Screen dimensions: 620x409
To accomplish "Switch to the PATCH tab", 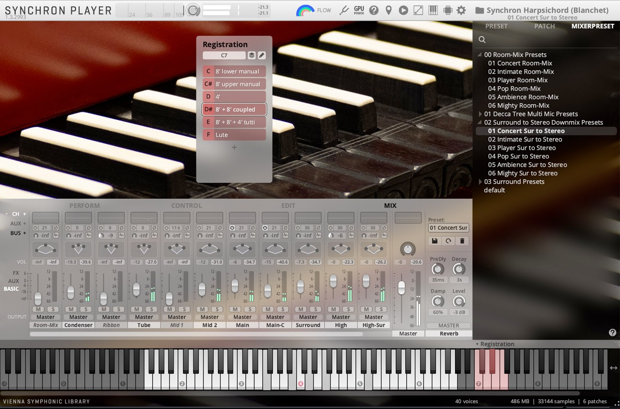I will pos(544,26).
